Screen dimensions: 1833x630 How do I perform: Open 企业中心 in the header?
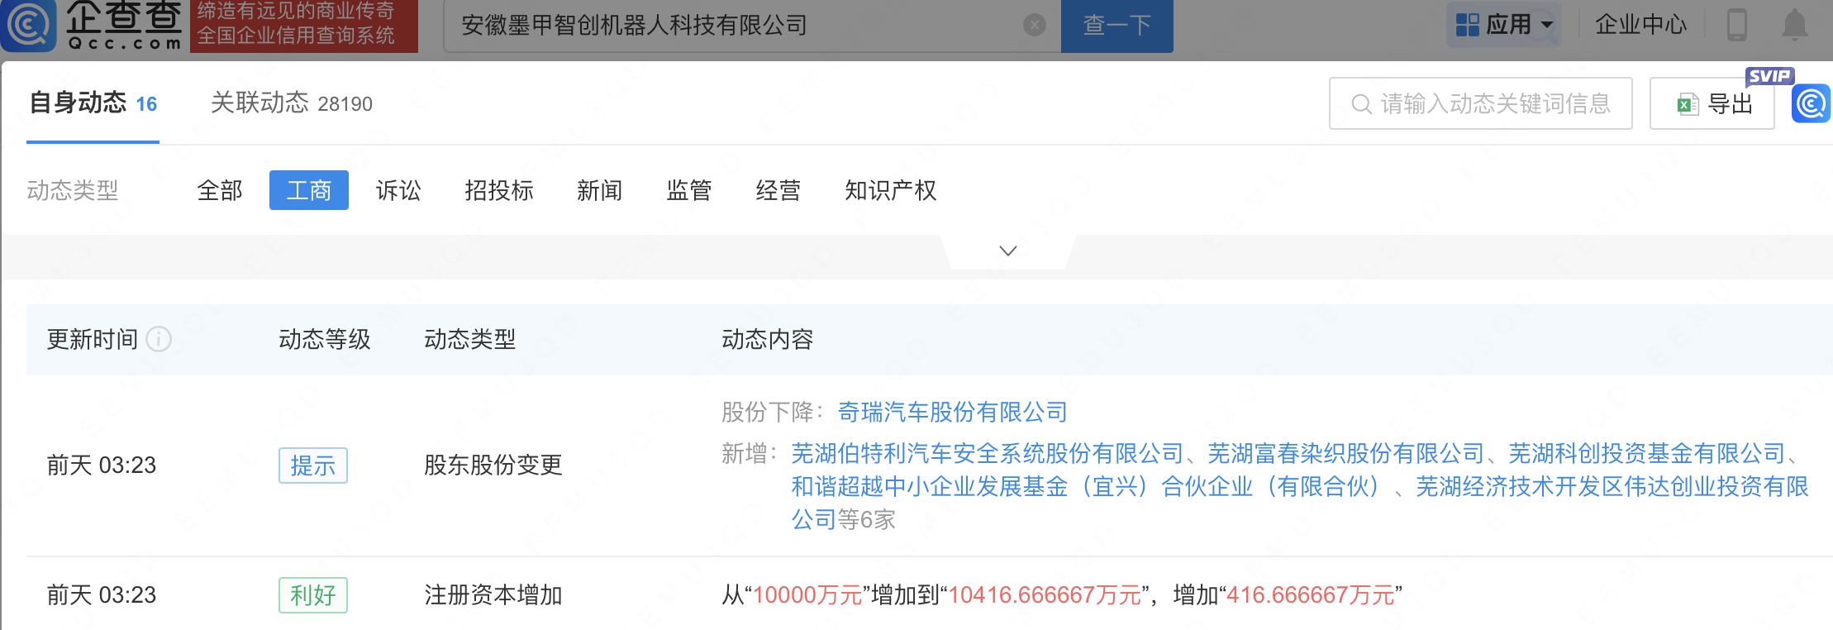click(x=1640, y=25)
